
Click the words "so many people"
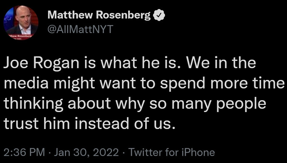(x=208, y=104)
